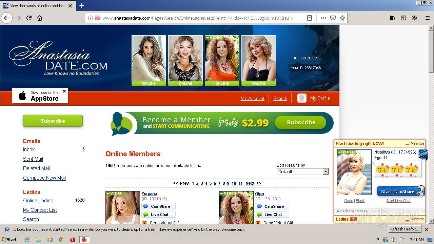The height and width of the screenshot is (244, 434).
Task: Open Nataliya's photo in chat popup
Action: click(x=354, y=172)
